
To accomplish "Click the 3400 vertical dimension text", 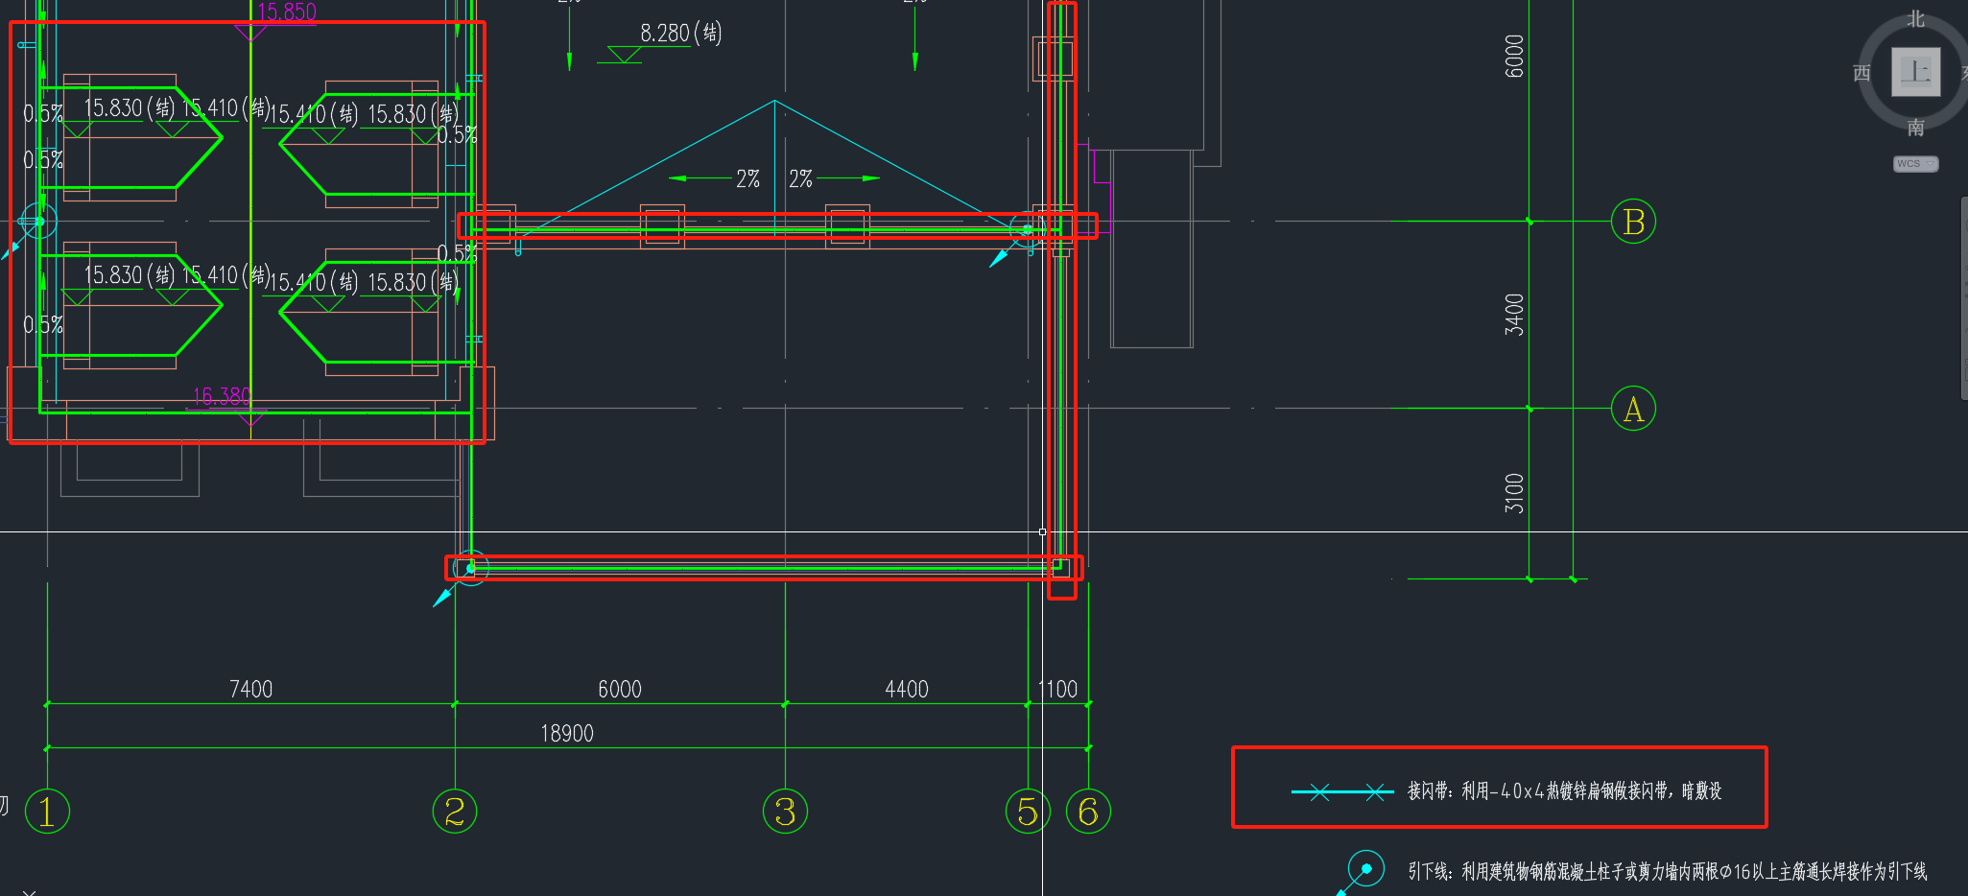I will (x=1514, y=315).
